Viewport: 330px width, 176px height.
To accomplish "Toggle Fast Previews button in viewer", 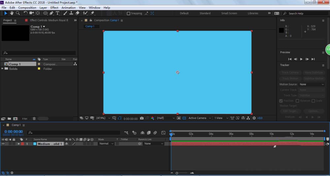I will coord(238,118).
